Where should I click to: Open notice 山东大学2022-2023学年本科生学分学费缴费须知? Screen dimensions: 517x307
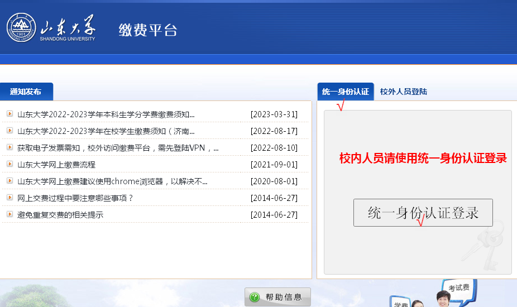click(x=106, y=114)
